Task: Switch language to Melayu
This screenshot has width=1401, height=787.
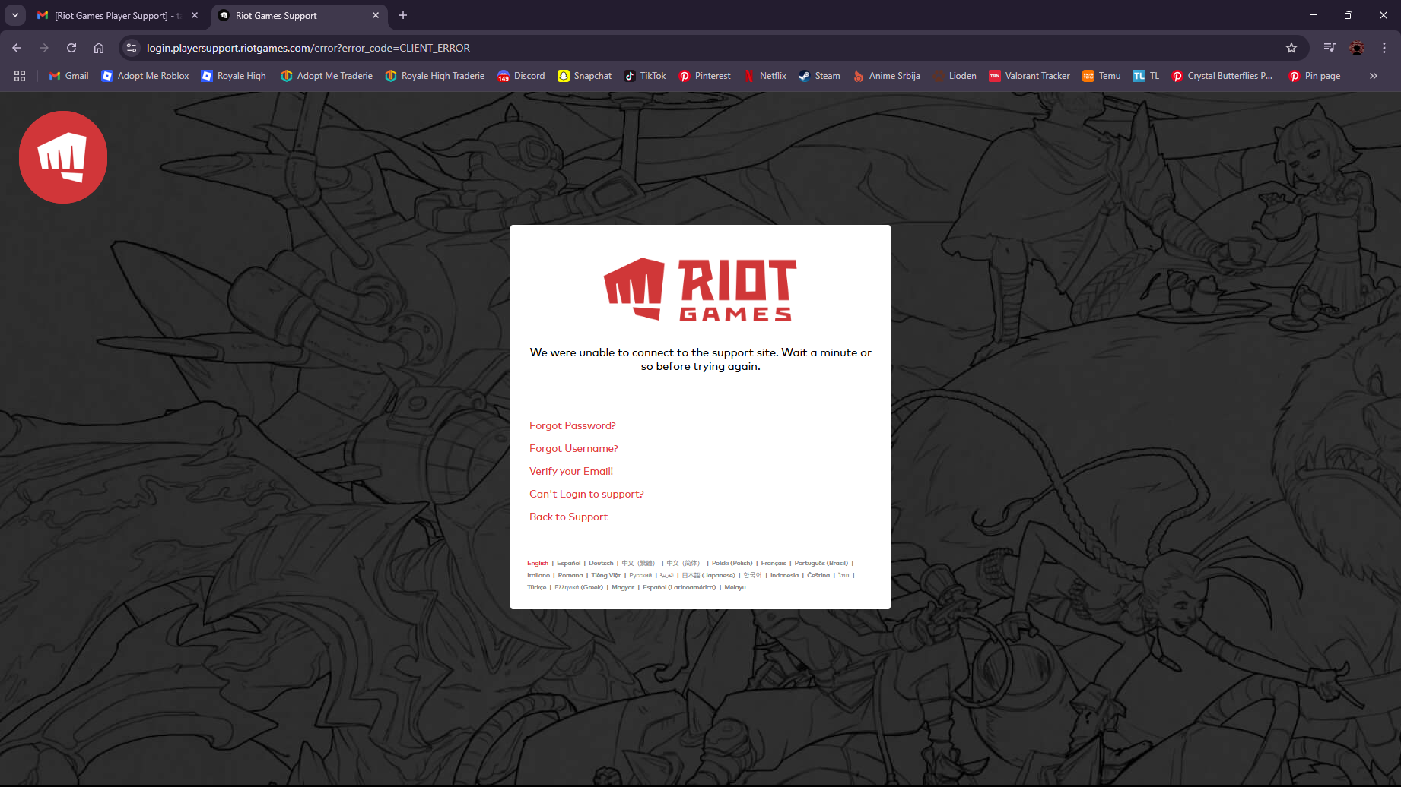Action: pyautogui.click(x=735, y=587)
